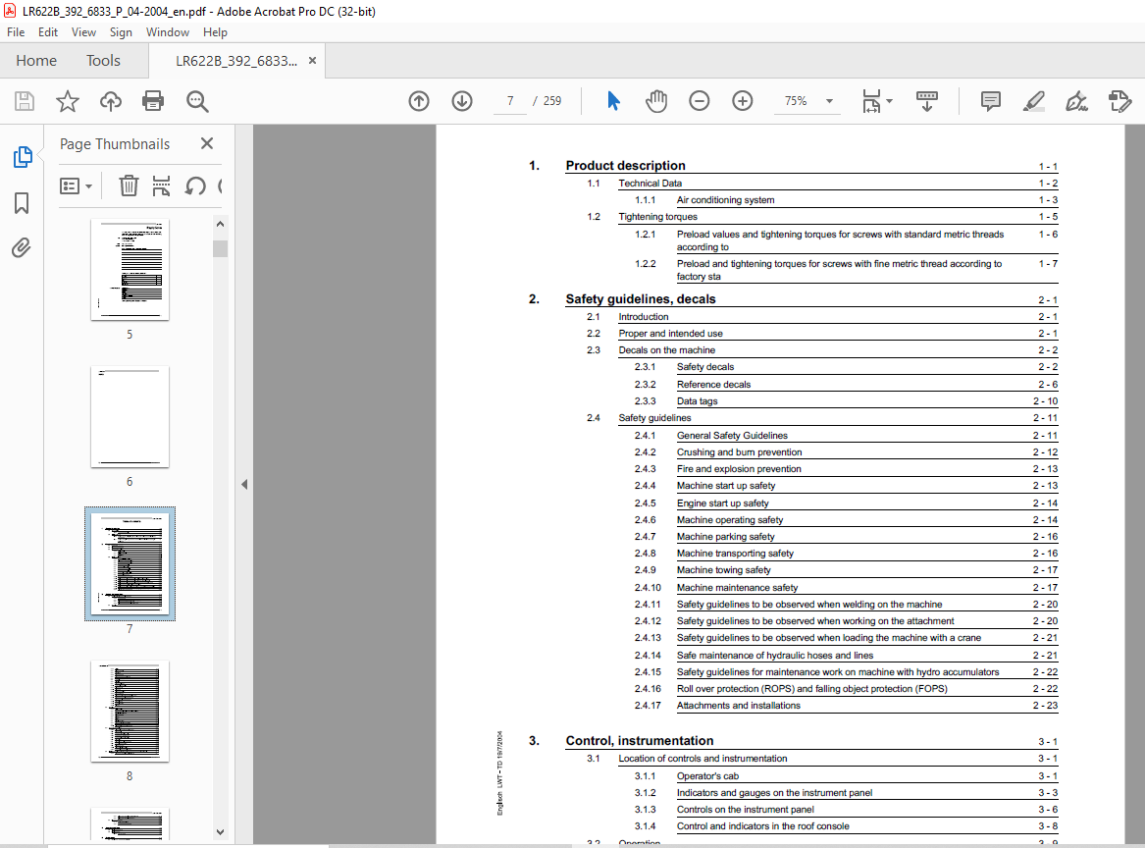Viewport: 1145px width, 848px height.
Task: Click 'Proper and intended use' entry
Action: (670, 334)
